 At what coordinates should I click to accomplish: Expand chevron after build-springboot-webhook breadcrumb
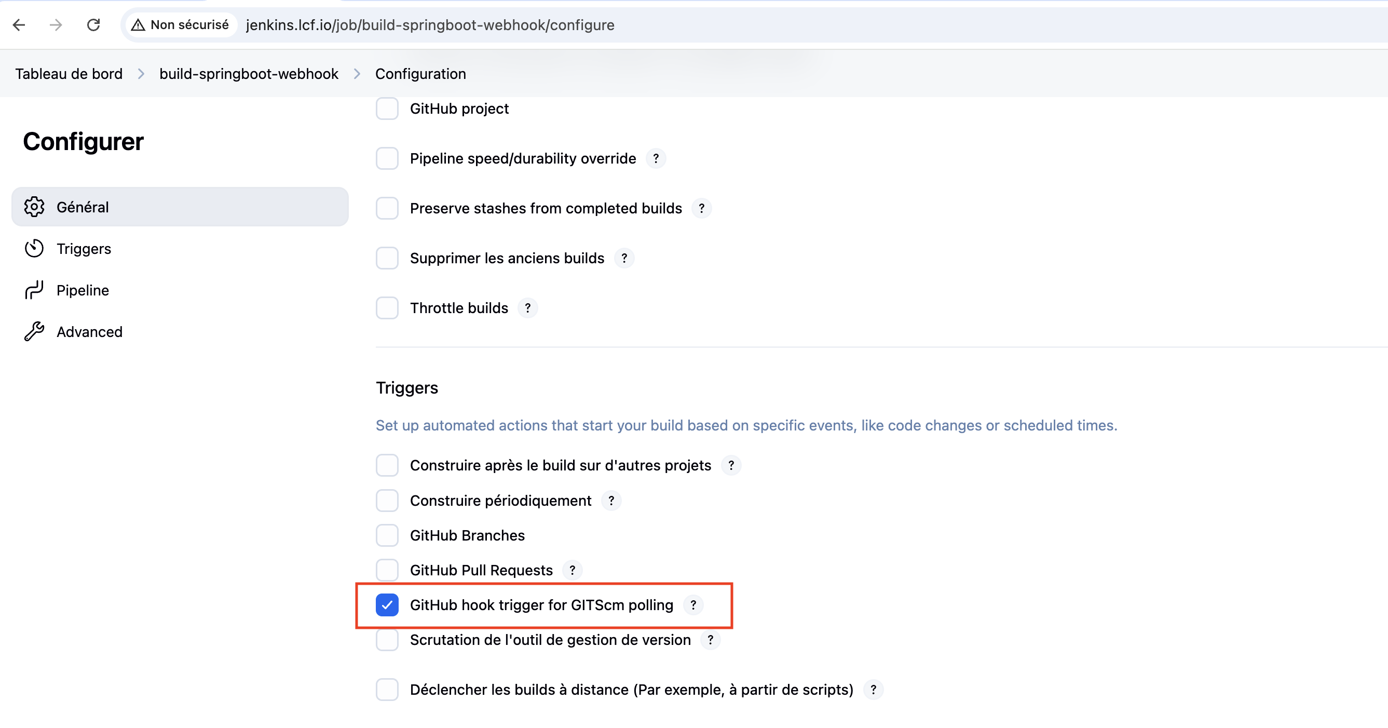click(357, 74)
